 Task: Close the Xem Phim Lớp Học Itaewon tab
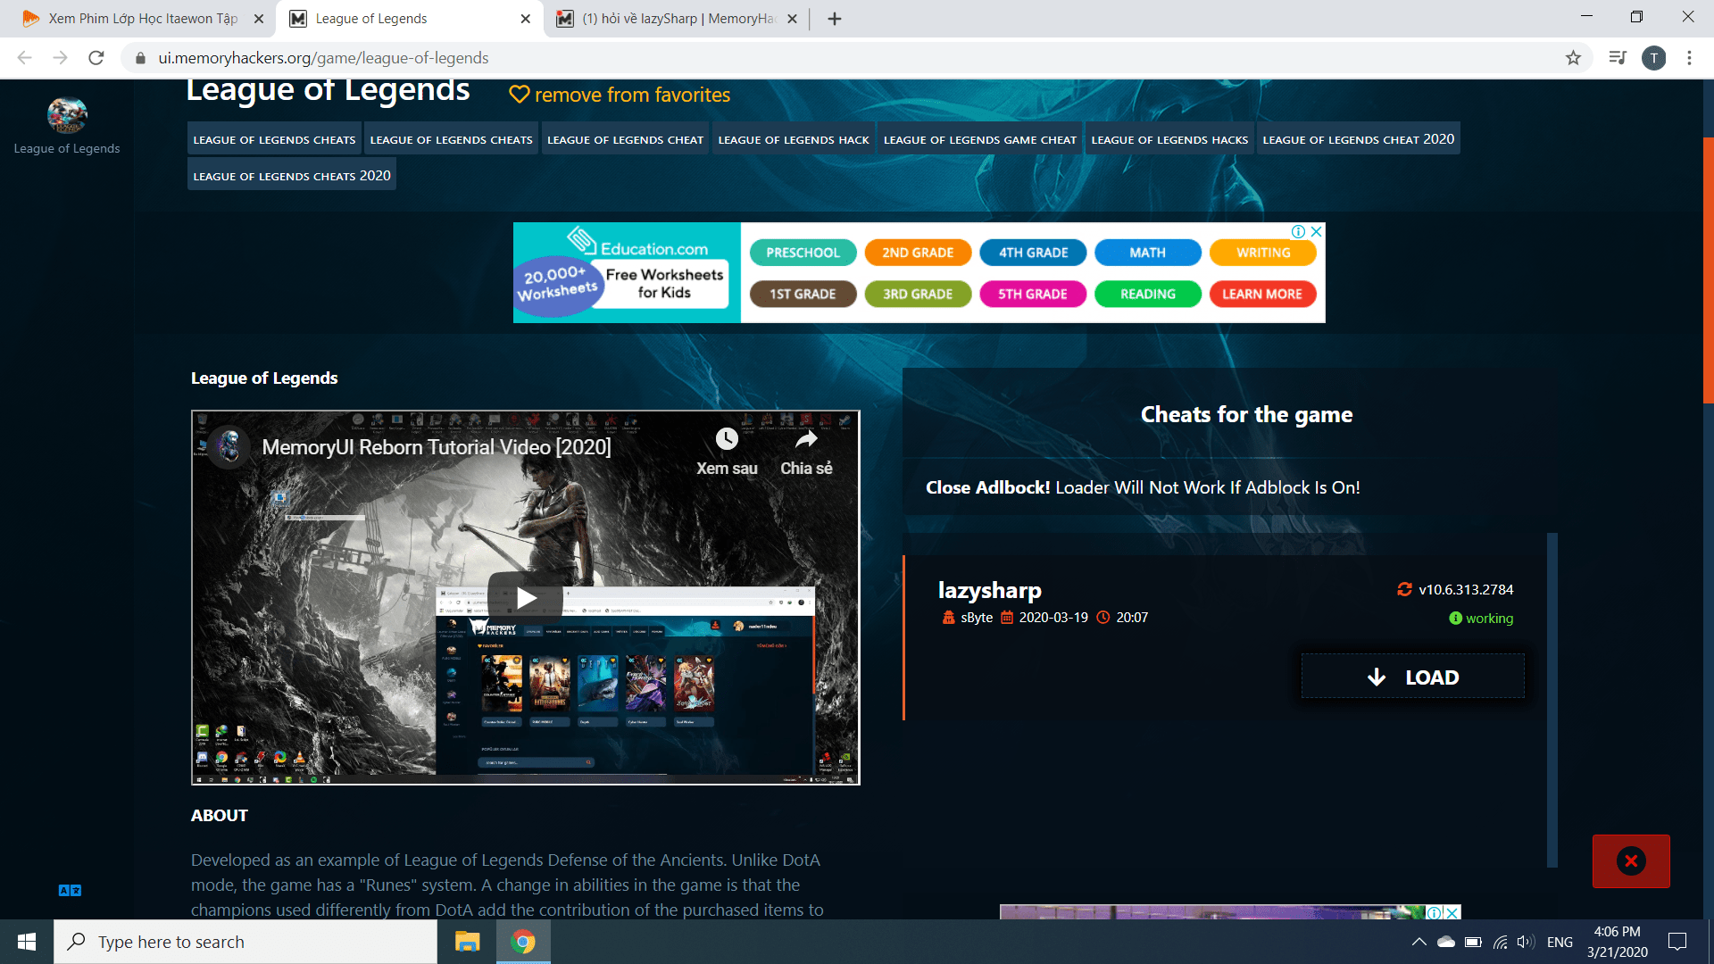tap(259, 19)
